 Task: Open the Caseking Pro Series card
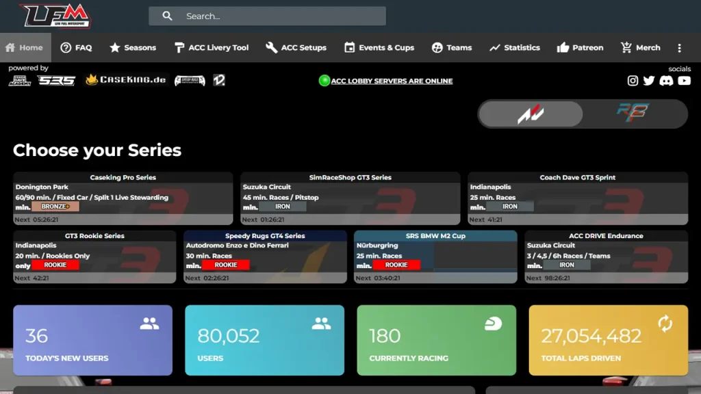[123, 198]
